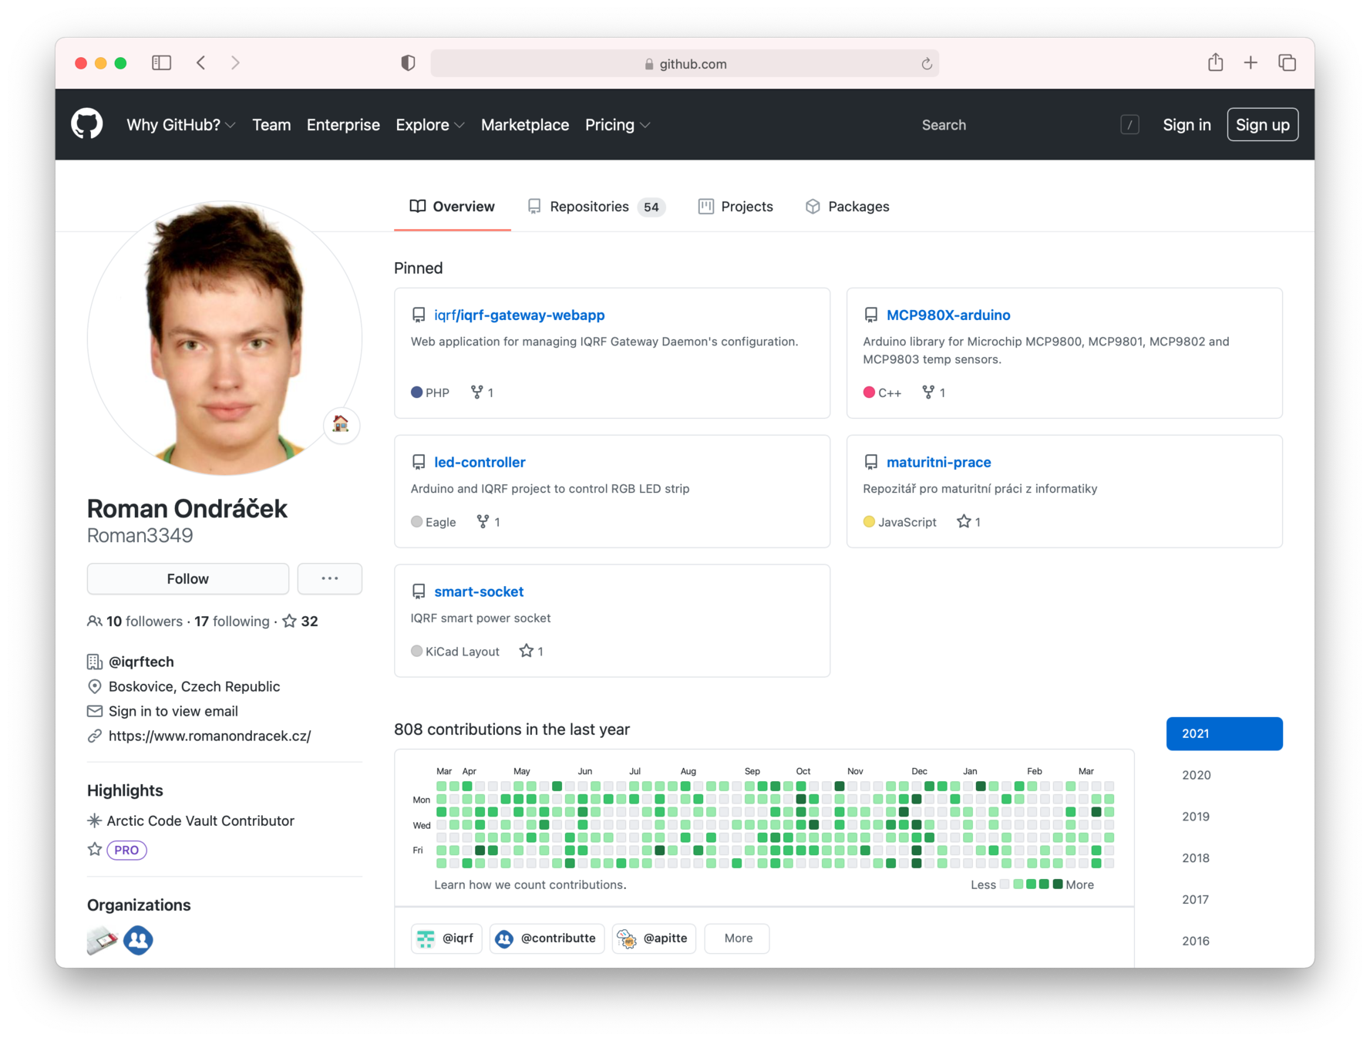The height and width of the screenshot is (1041, 1370).
Task: Expand More organizations in activity filter
Action: [x=738, y=938]
